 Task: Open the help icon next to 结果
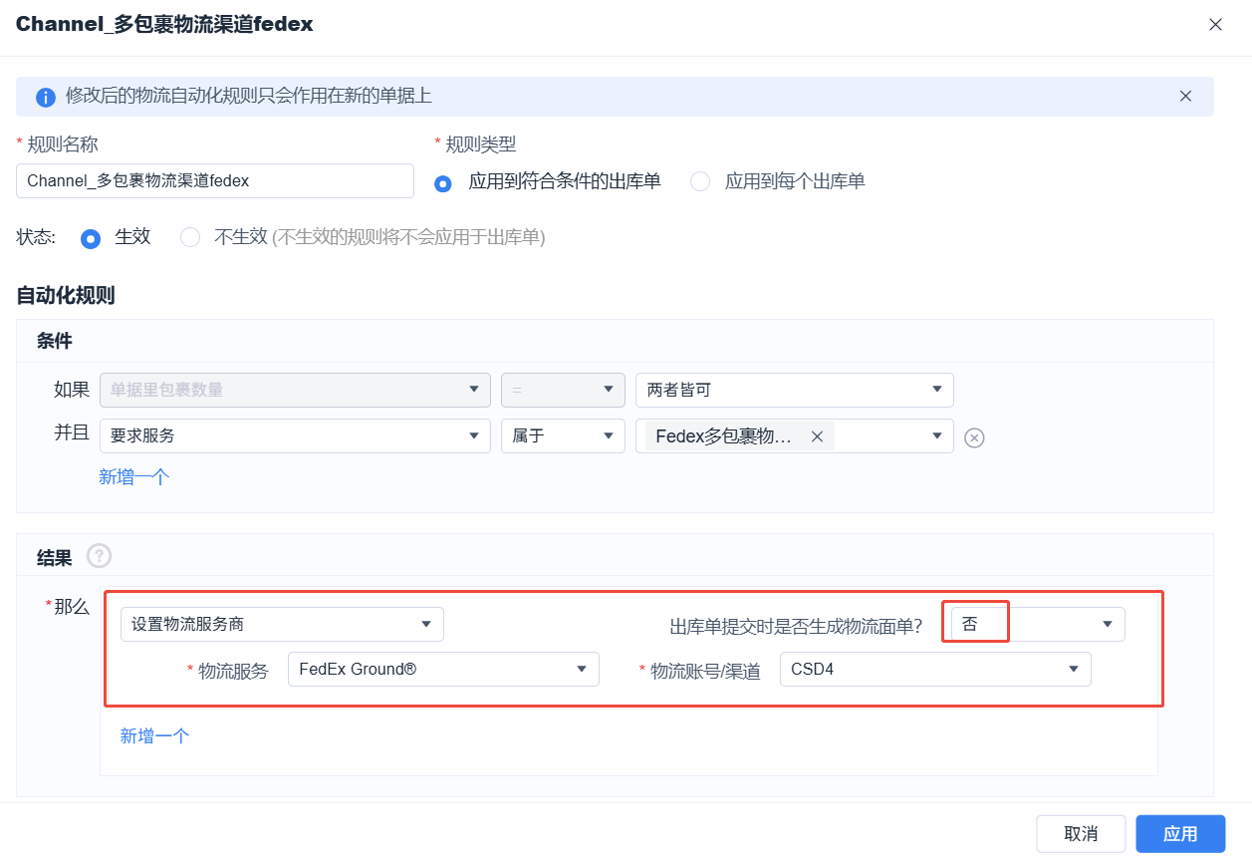[100, 556]
